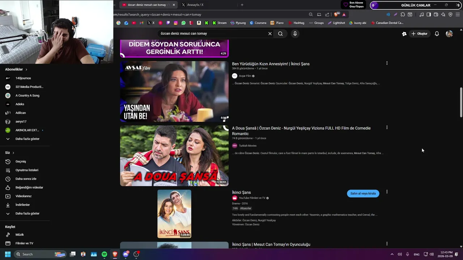Play the Yaşından Utan Be thumbnail
The width and height of the screenshot is (463, 260).
(x=174, y=91)
